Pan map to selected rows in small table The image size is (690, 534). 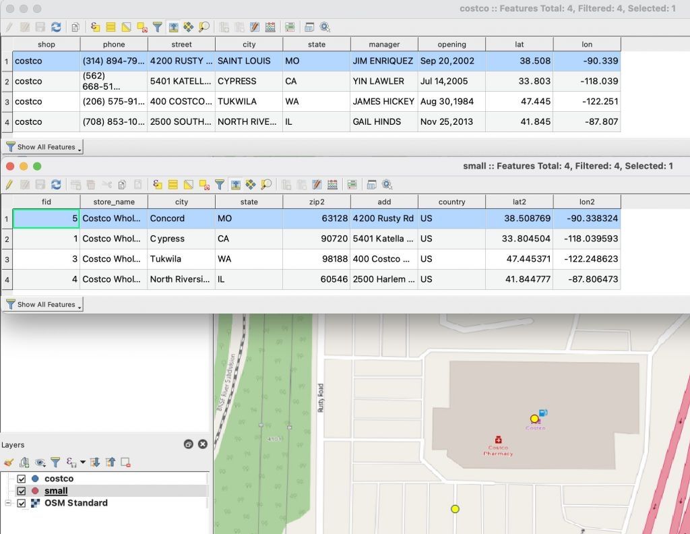pyautogui.click(x=251, y=185)
